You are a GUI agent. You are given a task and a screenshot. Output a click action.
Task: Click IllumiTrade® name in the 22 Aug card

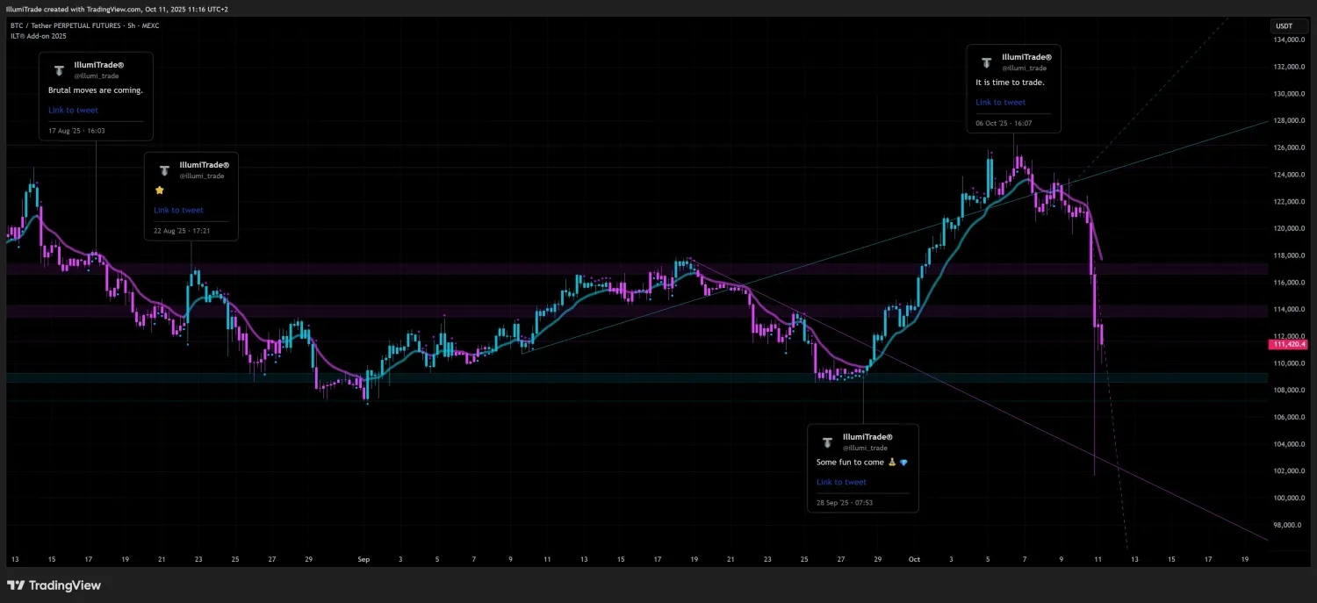204,165
